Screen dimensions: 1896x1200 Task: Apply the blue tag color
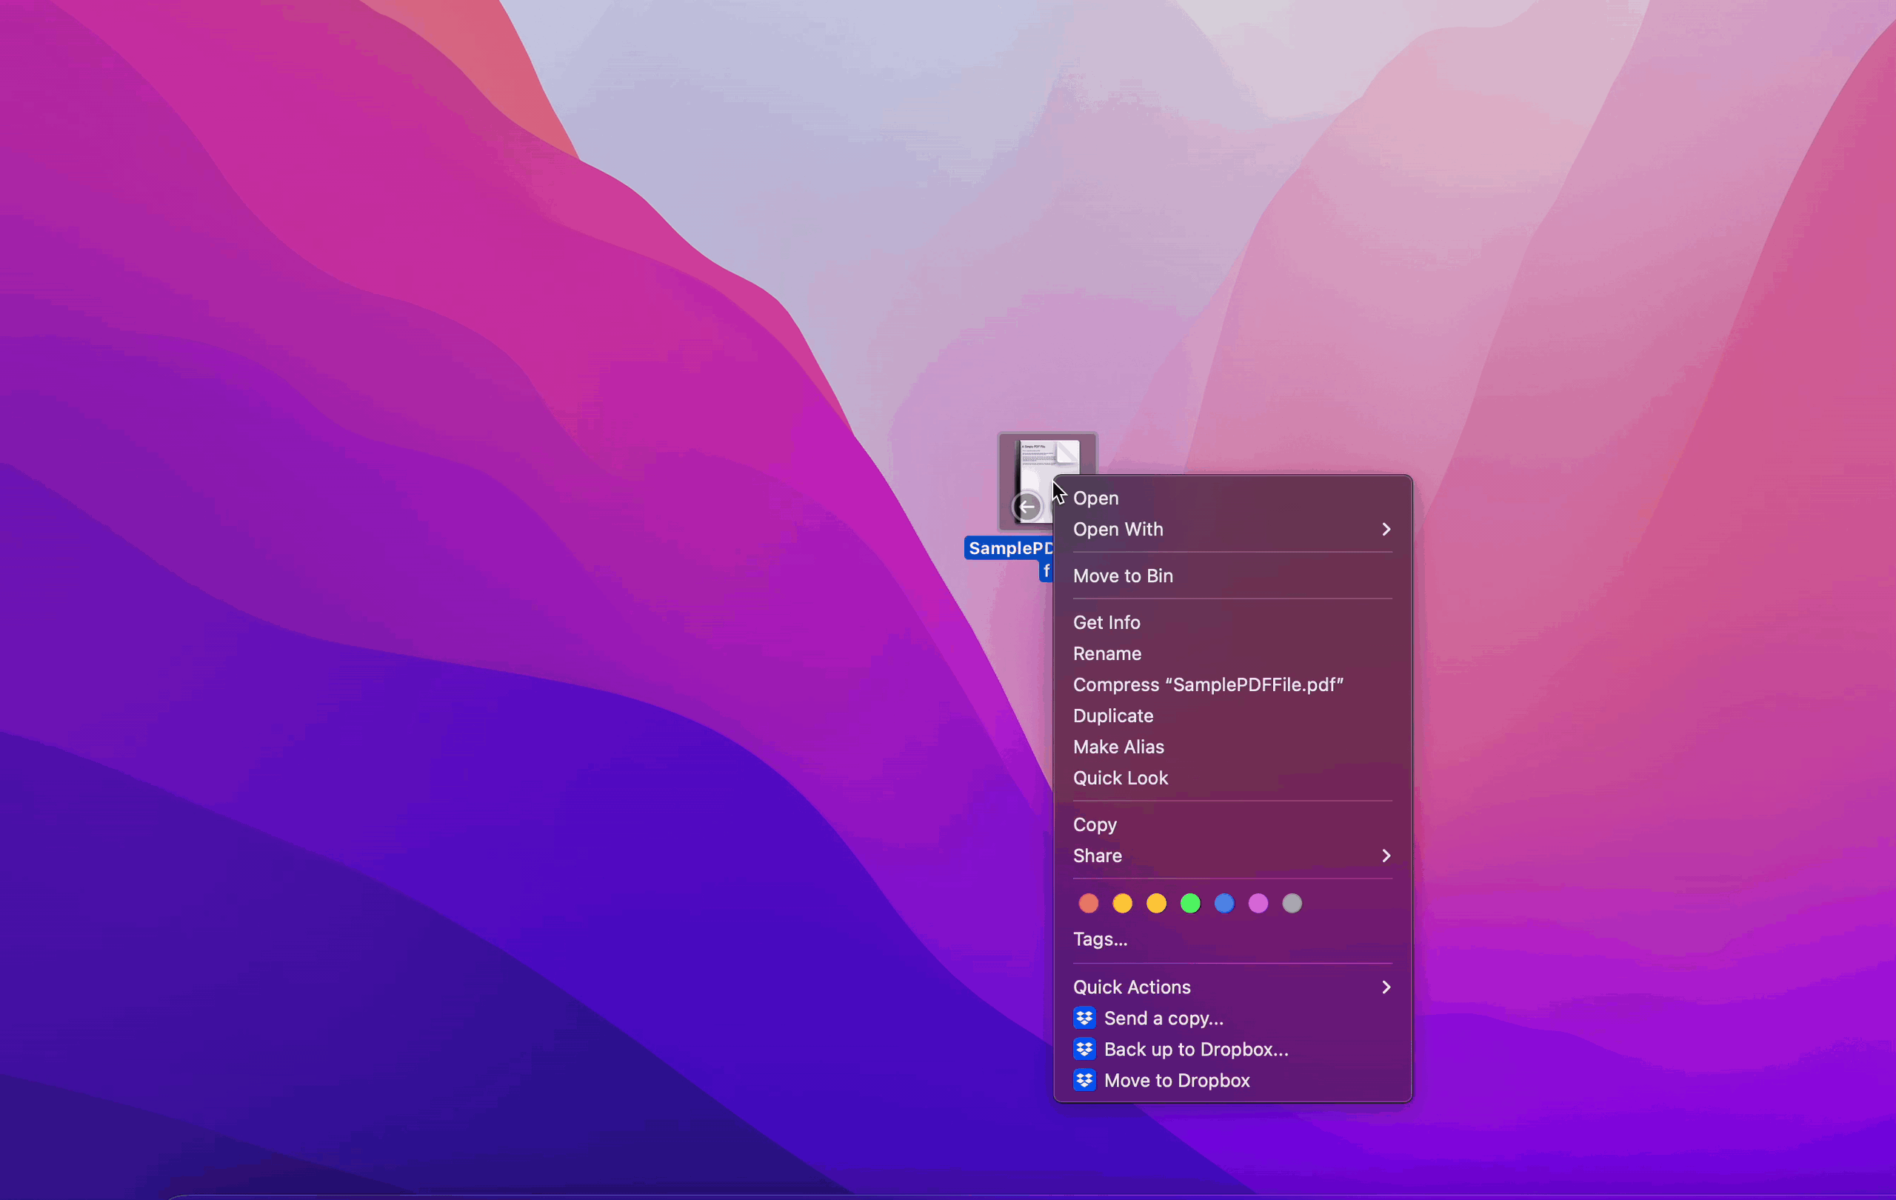click(1224, 903)
